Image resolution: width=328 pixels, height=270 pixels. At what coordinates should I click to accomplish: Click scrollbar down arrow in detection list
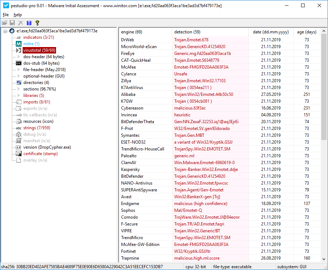click(324, 259)
